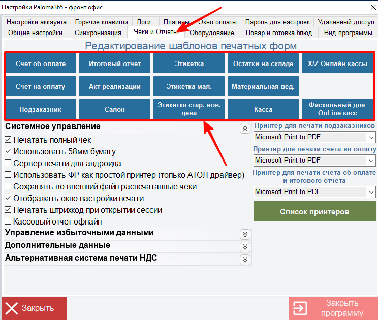
Task: Select the Чеки и Отчеты tab
Action: (x=156, y=32)
